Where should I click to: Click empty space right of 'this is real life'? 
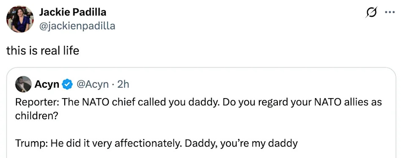[x=233, y=50]
